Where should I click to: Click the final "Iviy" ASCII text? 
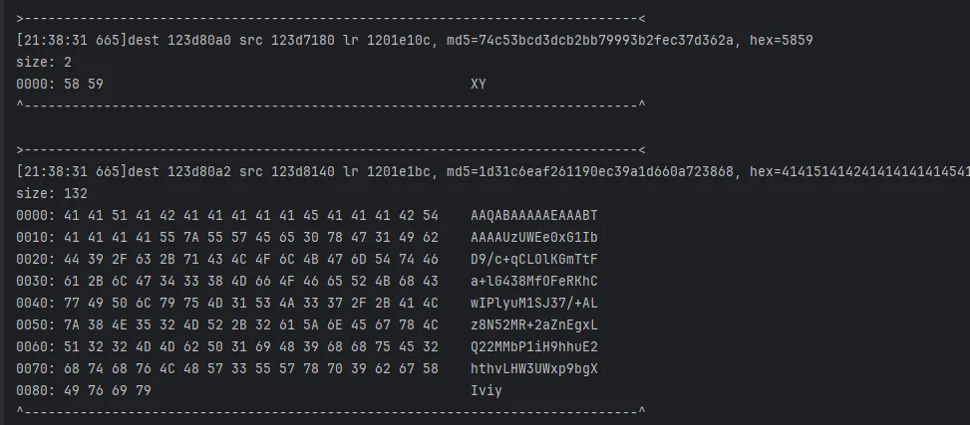pos(486,390)
